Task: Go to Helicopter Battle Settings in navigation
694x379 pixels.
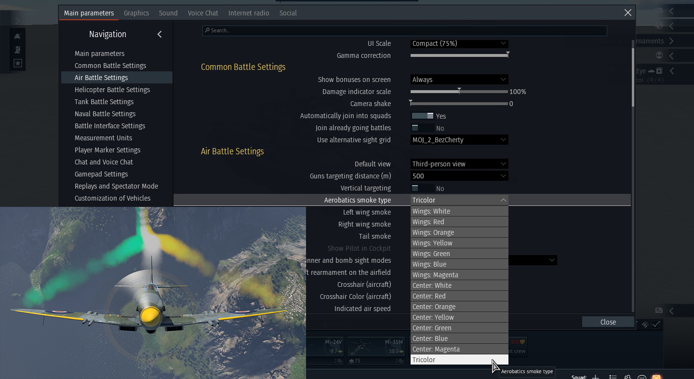Action: pyautogui.click(x=112, y=90)
